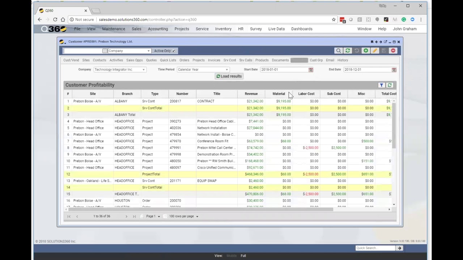Open the Chrome three-dot menu
463x260 pixels.
pyautogui.click(x=421, y=19)
